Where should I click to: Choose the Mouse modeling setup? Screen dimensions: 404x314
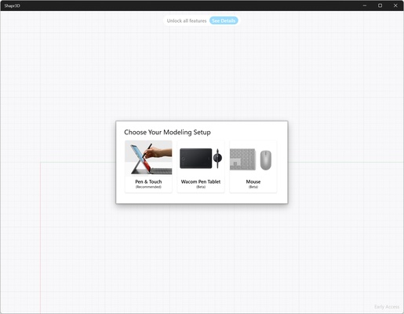pos(253,166)
